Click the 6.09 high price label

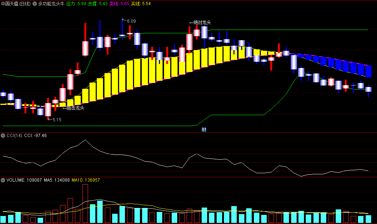[x=131, y=21]
